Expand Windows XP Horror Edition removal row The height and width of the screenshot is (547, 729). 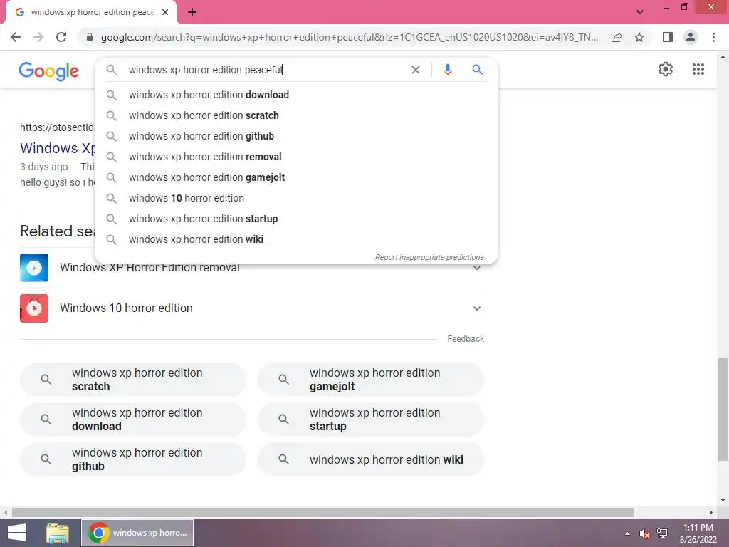476,268
